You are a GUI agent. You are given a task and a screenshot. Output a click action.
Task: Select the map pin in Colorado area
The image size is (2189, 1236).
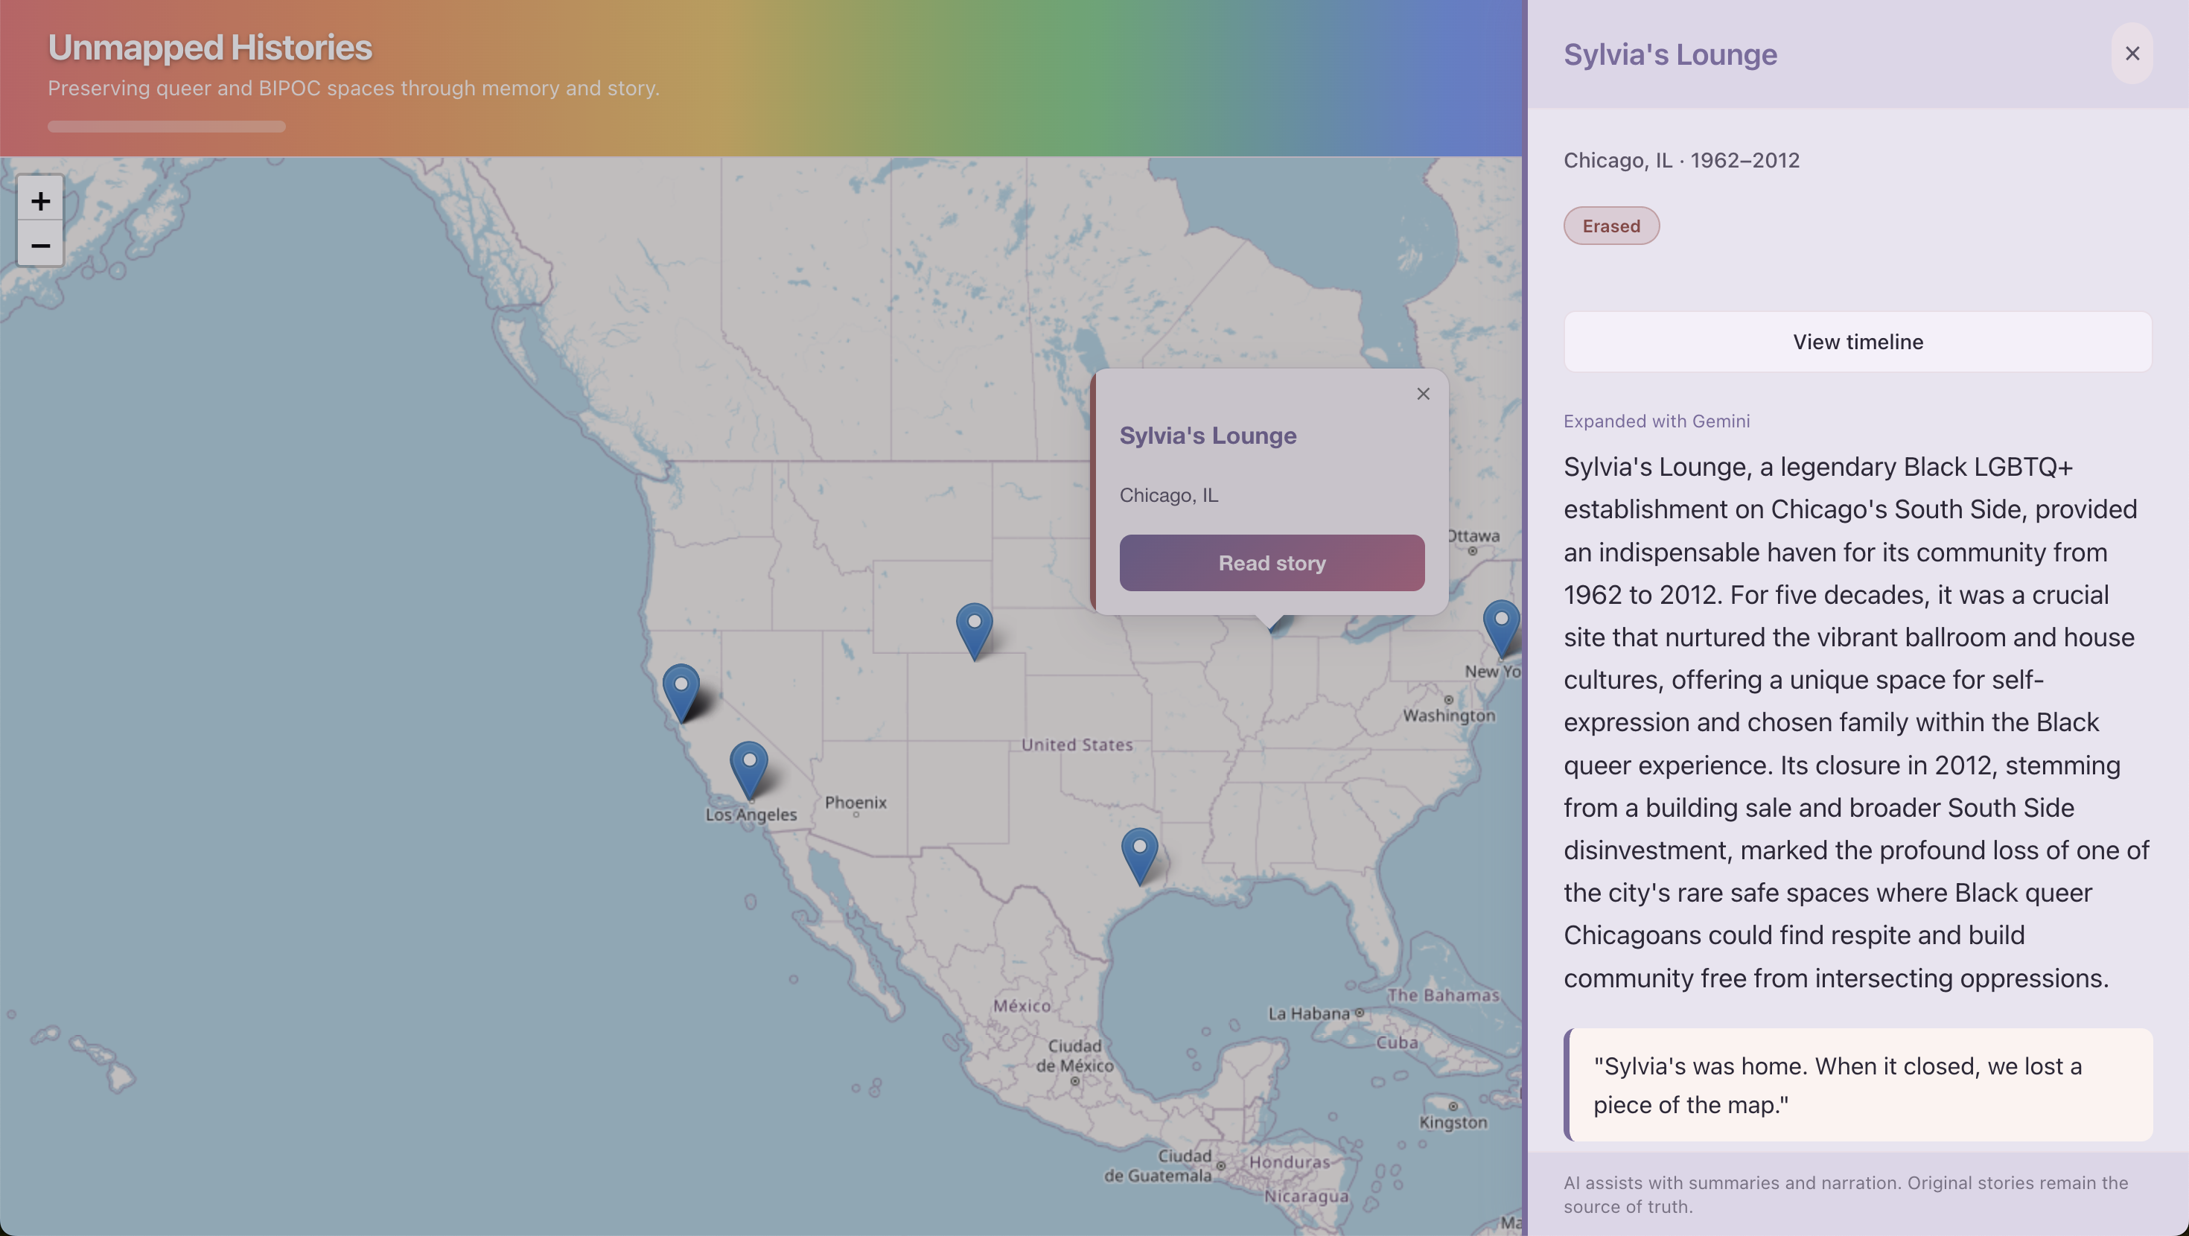pyautogui.click(x=974, y=629)
